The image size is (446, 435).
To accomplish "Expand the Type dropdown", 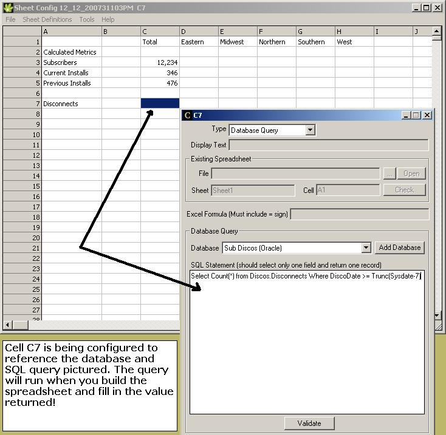I will (310, 130).
